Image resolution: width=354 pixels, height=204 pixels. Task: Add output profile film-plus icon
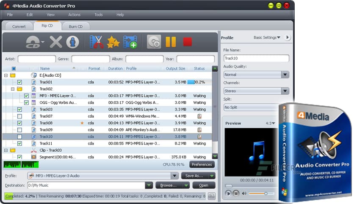click(130, 42)
